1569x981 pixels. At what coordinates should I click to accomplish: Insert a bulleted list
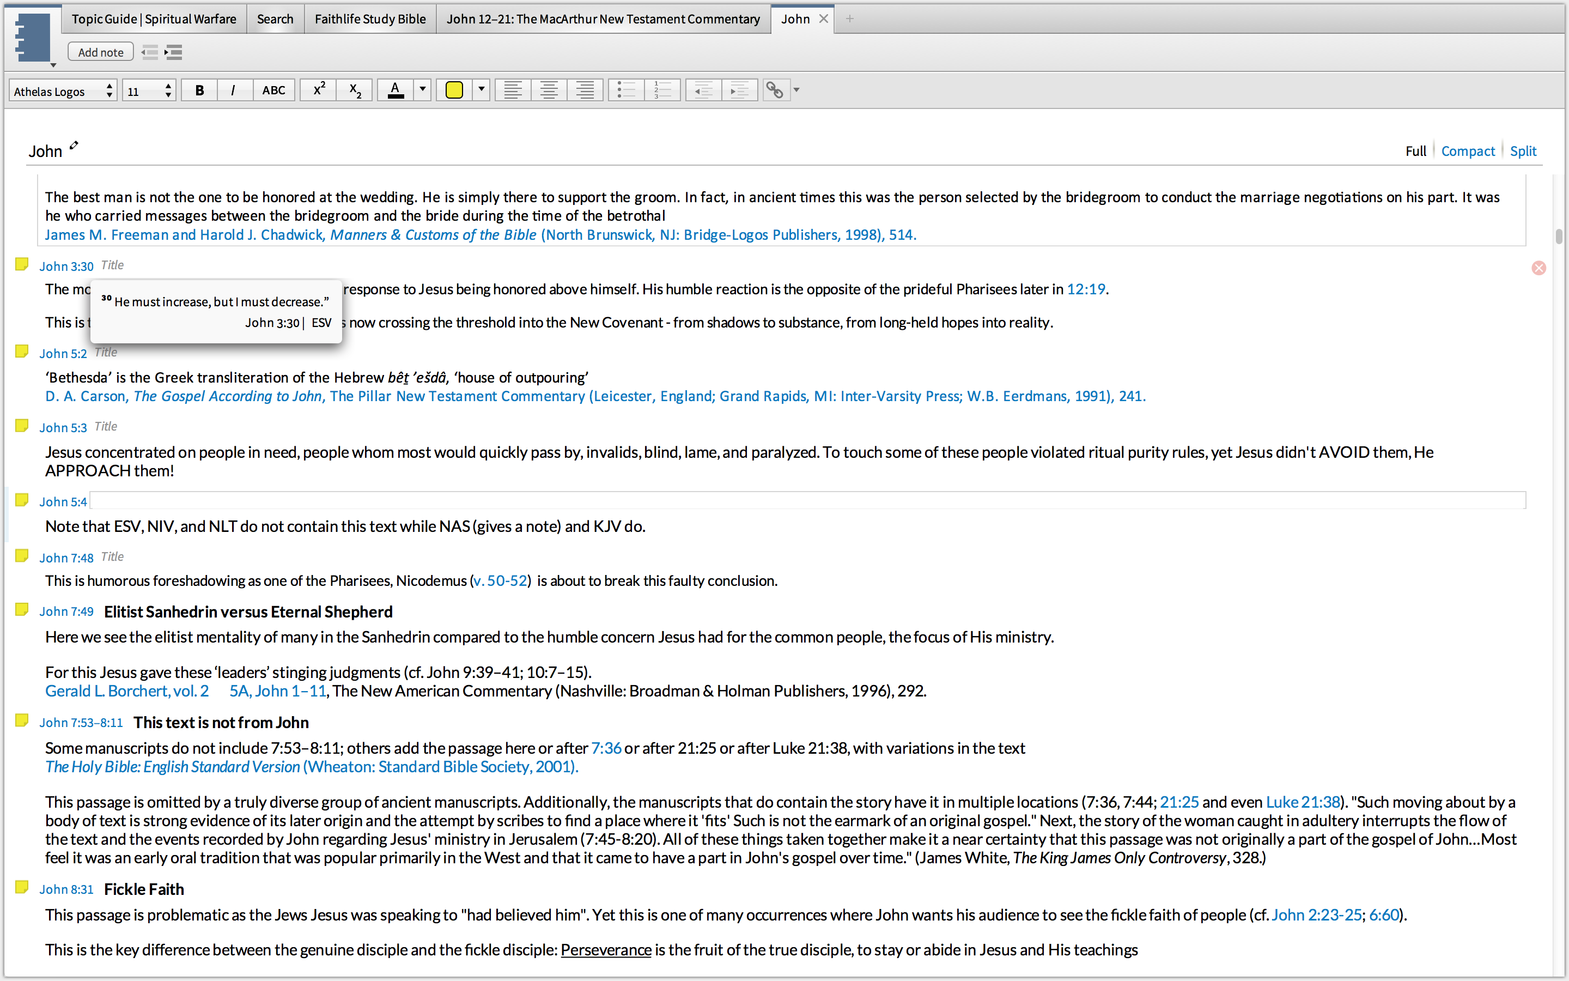[x=627, y=90]
